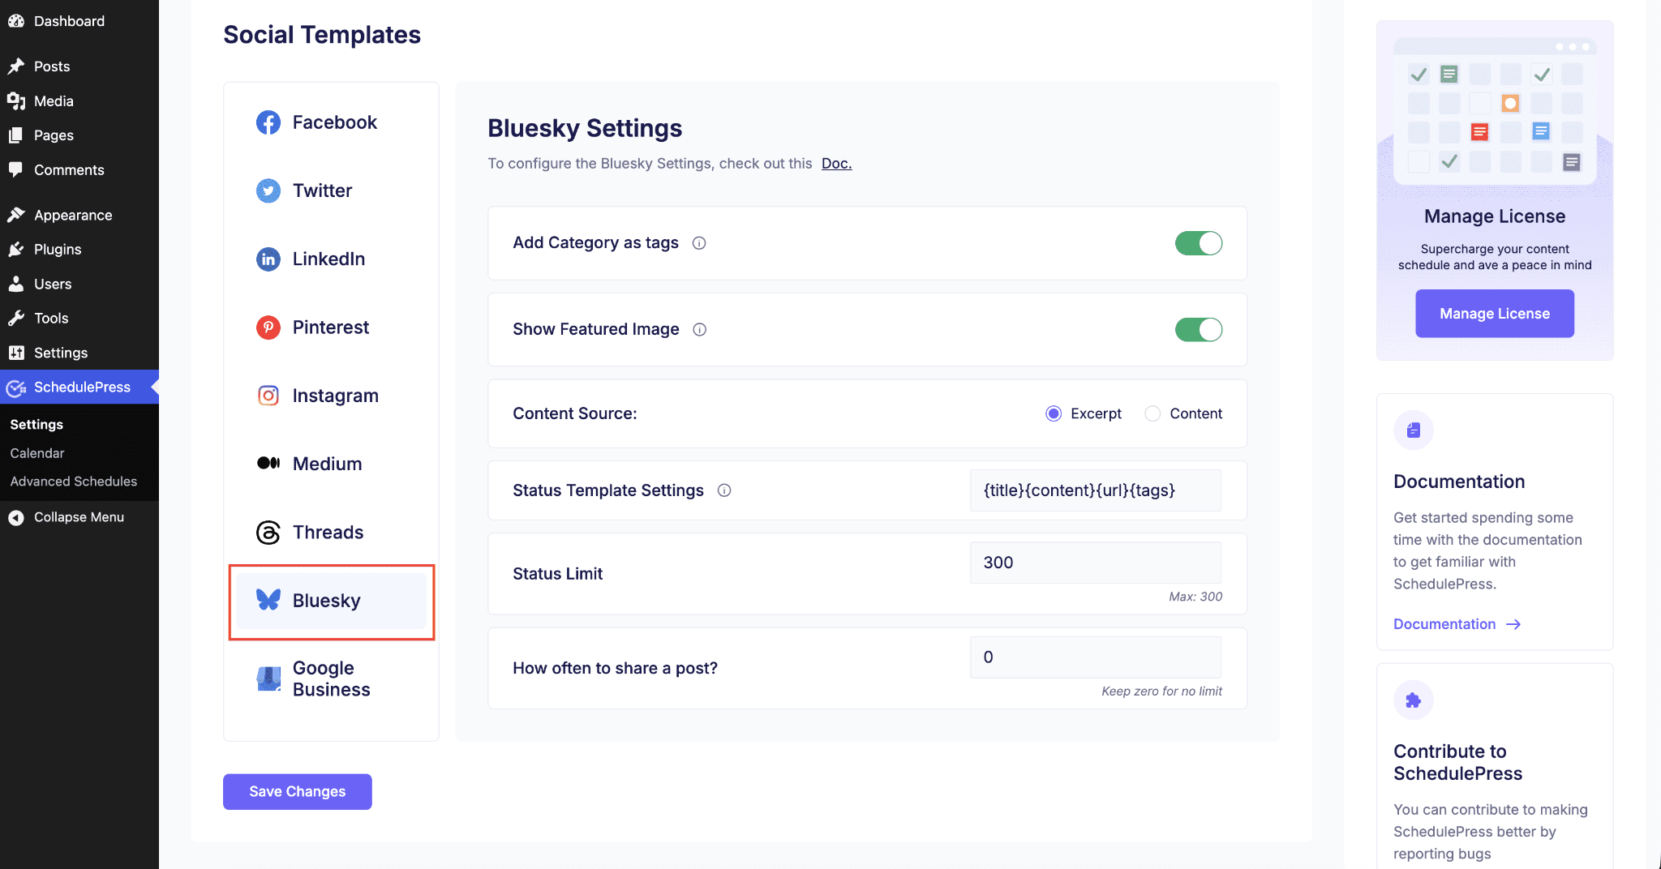Image resolution: width=1661 pixels, height=869 pixels.
Task: Click the Users person icon
Action: pos(16,284)
